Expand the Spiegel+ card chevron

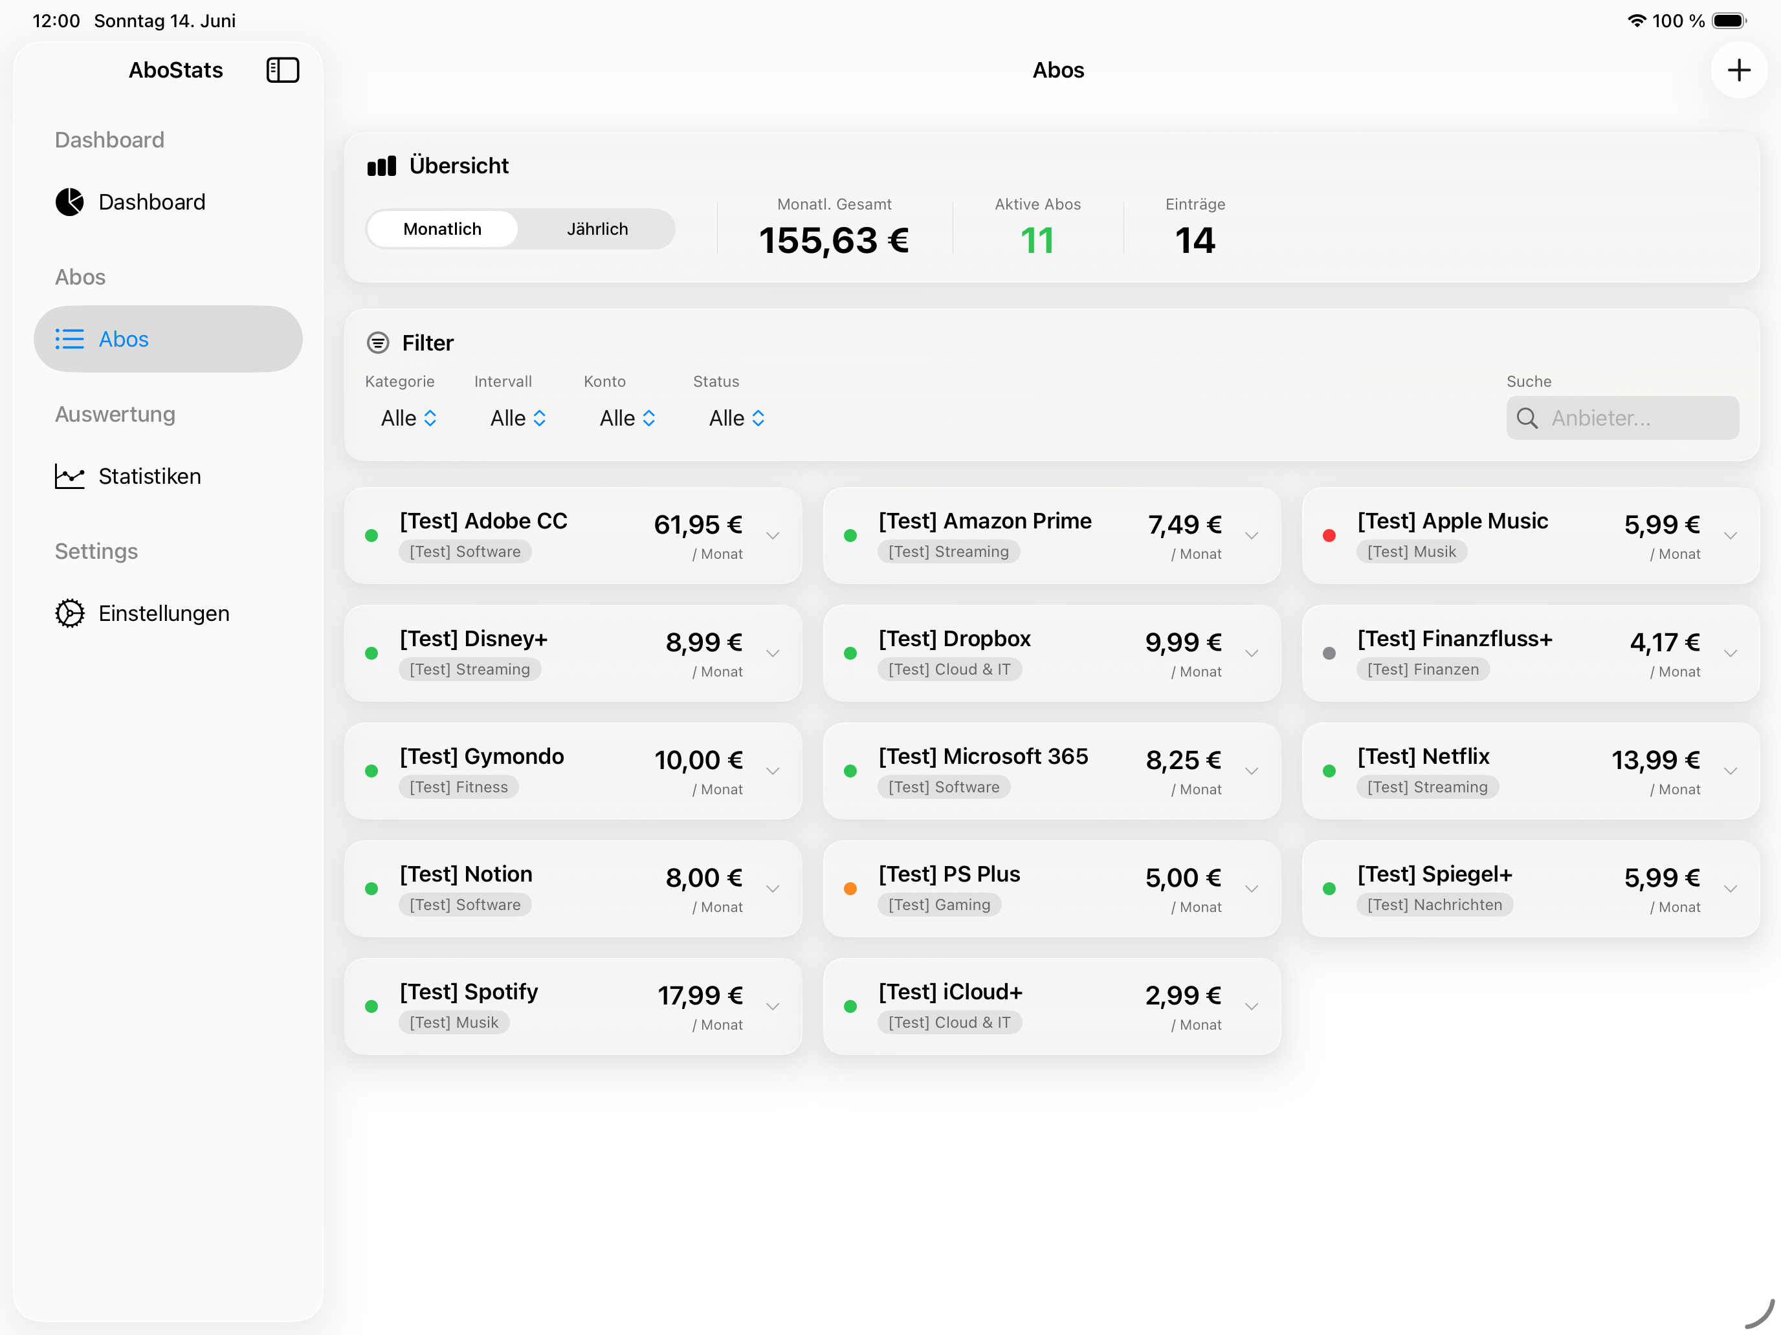coord(1731,889)
